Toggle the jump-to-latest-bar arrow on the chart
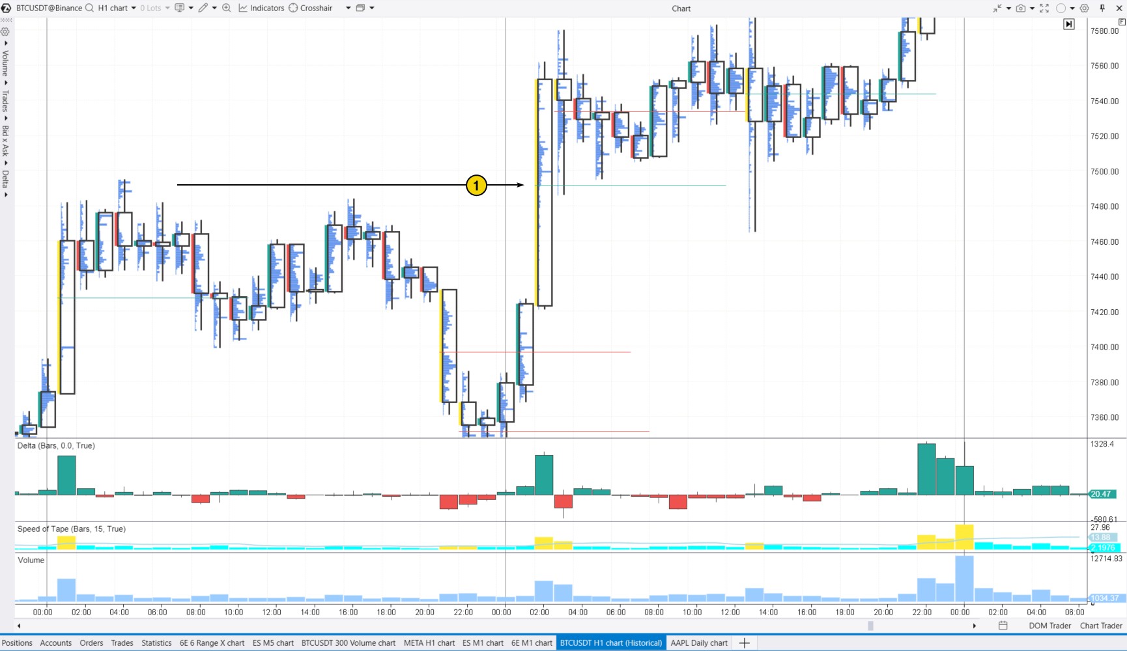This screenshot has width=1127, height=651. point(1069,24)
